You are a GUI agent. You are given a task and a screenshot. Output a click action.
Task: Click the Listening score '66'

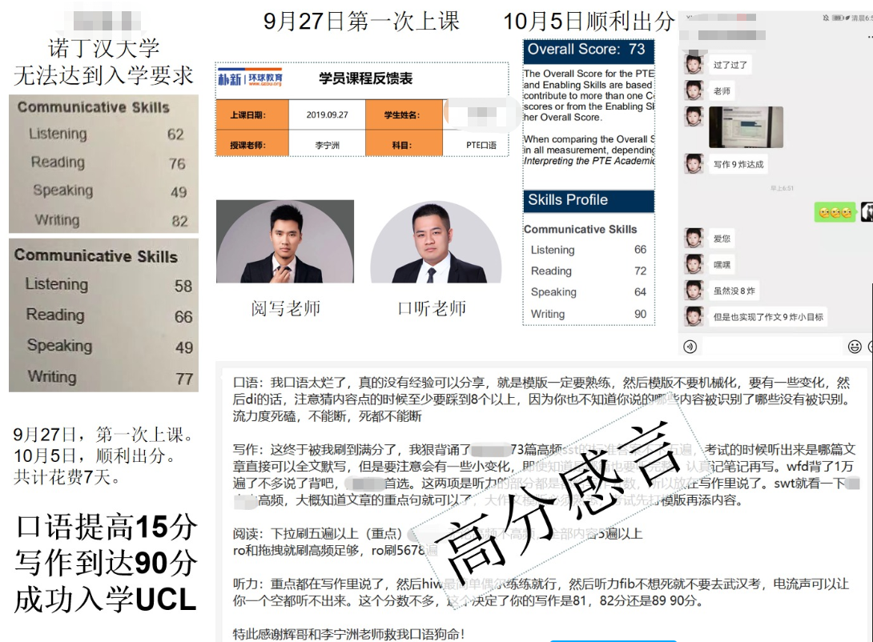tap(640, 250)
